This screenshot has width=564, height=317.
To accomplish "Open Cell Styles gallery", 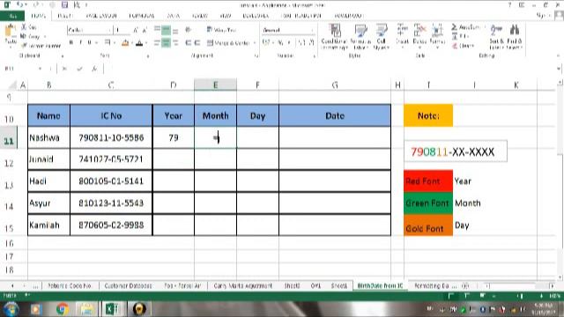I will pyautogui.click(x=382, y=37).
